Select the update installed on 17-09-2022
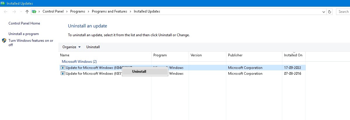This screenshot has height=120, width=350. (x=182, y=68)
